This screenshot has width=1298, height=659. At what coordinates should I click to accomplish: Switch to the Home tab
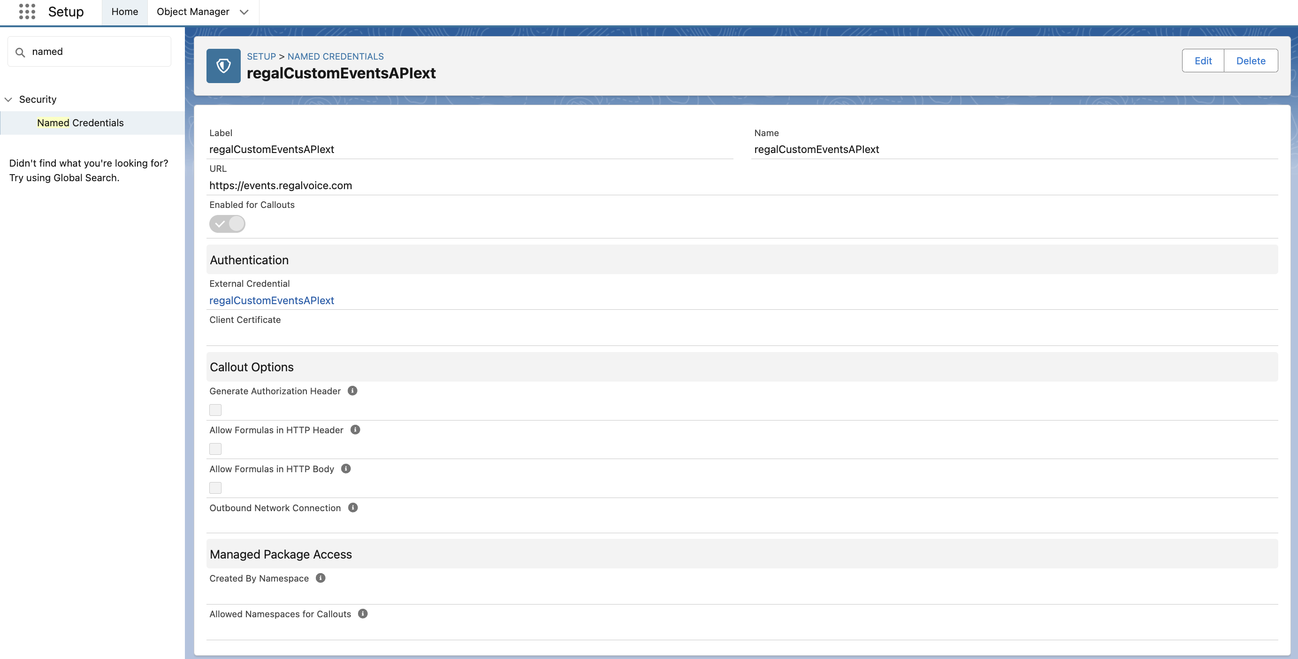tap(124, 12)
